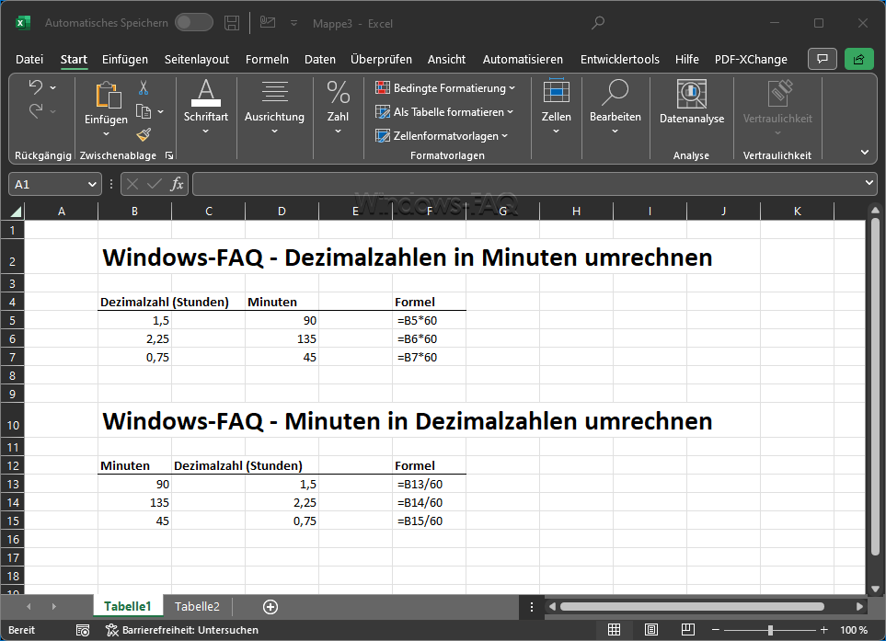886x641 pixels.
Task: Select the Tabelle2 sheet tab
Action: point(197,607)
